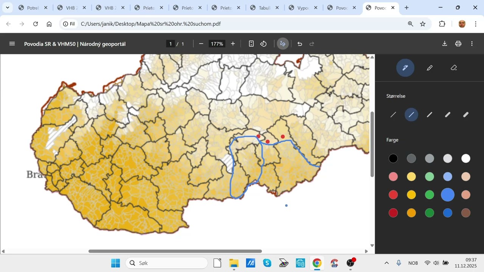Viewport: 484px width, 272px height.
Task: Pick the orange color swatch
Action: coord(411,213)
